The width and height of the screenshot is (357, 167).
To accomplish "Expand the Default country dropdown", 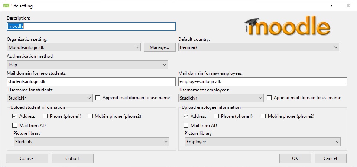I will [x=259, y=47].
